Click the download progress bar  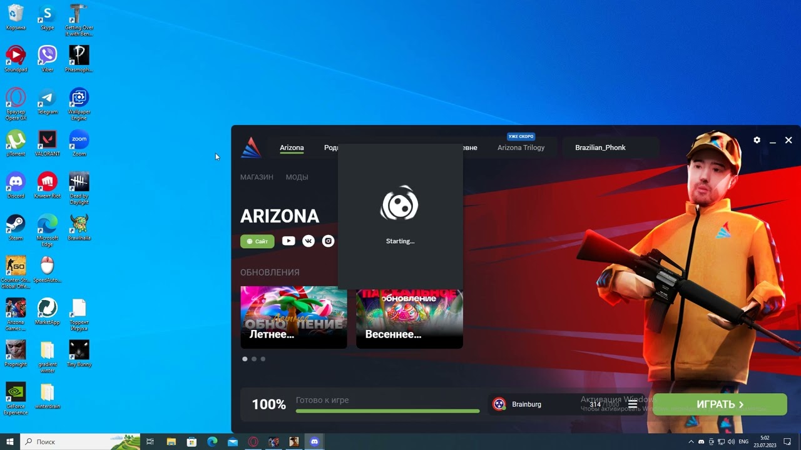pyautogui.click(x=388, y=411)
